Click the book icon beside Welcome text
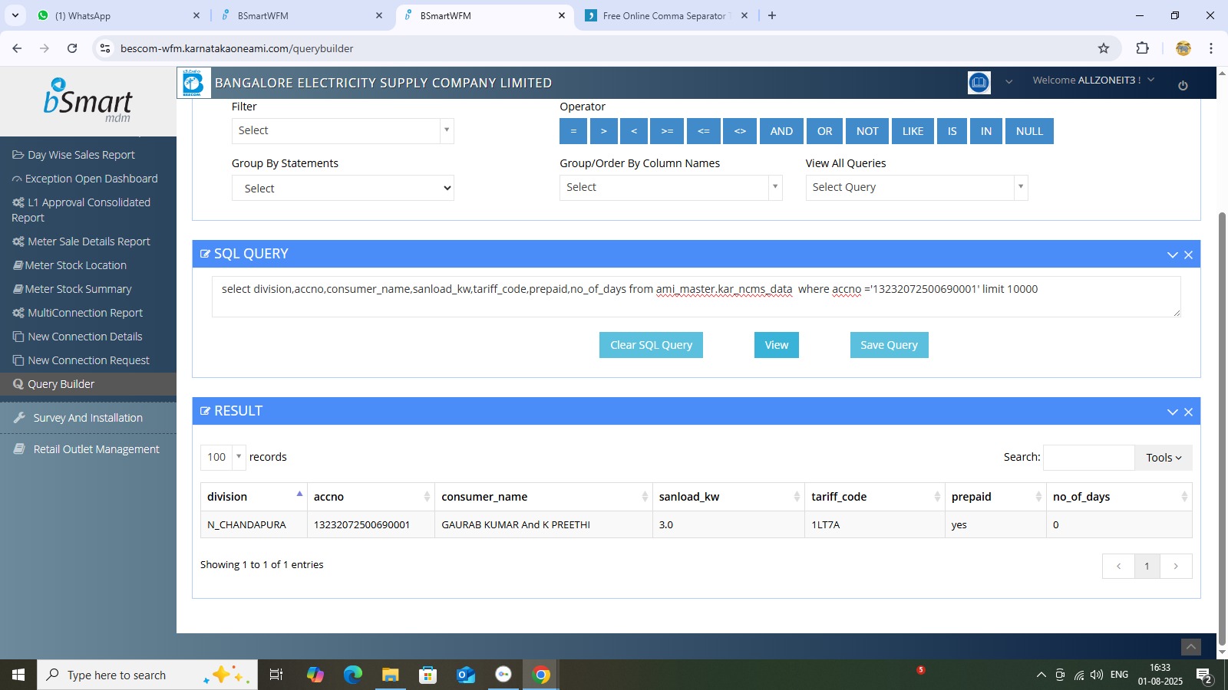Screen dimensions: 1228x690 [979, 82]
